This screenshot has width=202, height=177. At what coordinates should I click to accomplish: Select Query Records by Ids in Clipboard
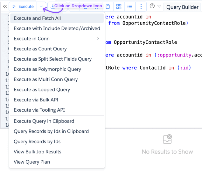(51, 131)
